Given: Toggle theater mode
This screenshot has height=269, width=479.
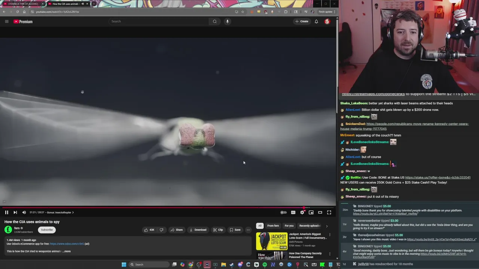Looking at the screenshot, I should (x=320, y=212).
